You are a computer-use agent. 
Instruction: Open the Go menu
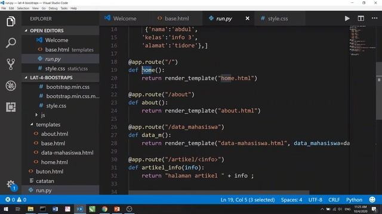pyautogui.click(x=44, y=8)
